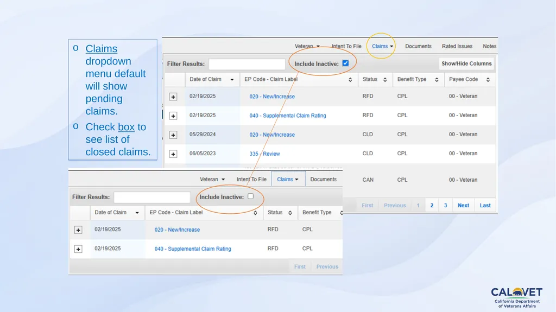The height and width of the screenshot is (312, 556).
Task: Sort upper table by Benefit Type arrows
Action: (437, 80)
